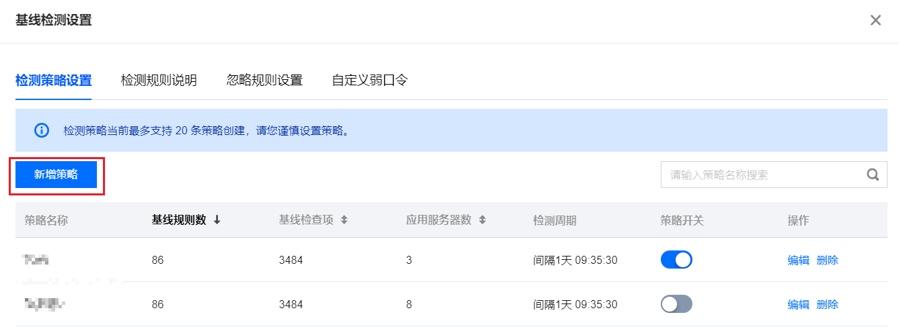Click the search magnifier icon
Image resolution: width=899 pixels, height=327 pixels.
pos(873,175)
